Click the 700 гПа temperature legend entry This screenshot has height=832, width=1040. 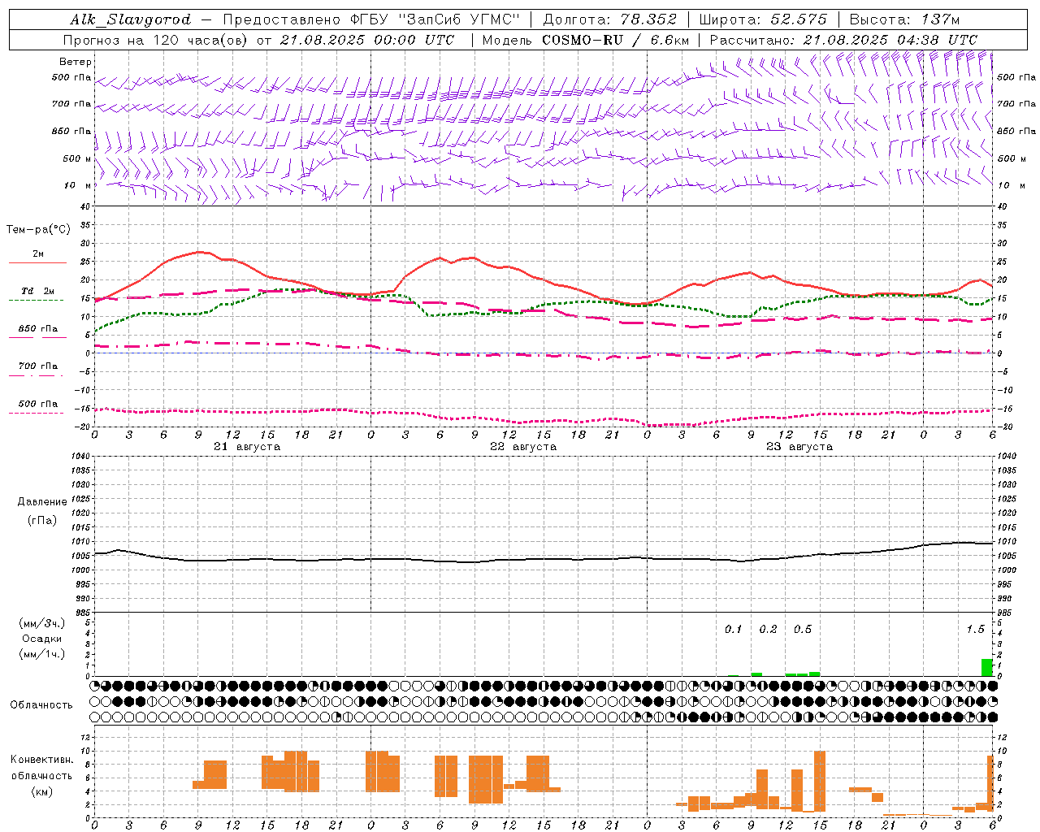pyautogui.click(x=37, y=366)
